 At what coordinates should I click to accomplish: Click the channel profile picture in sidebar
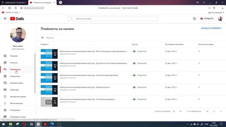coord(18,35)
